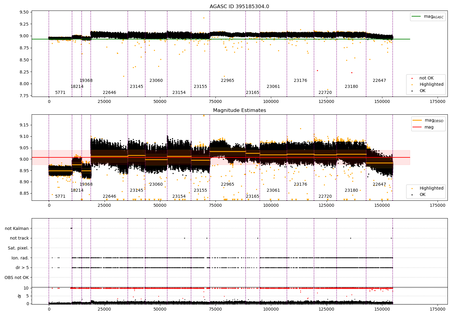452x316 pixels.
Task: Click the 8.95 y-axis tick label
Action: [24, 171]
